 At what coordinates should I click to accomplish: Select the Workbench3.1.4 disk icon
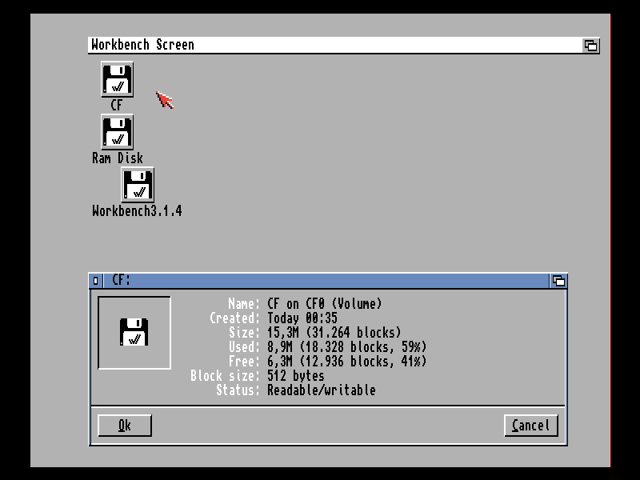137,185
